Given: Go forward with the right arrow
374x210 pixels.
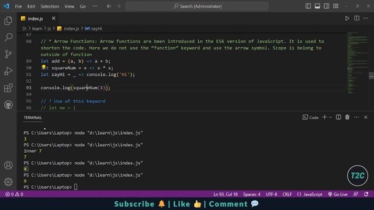Looking at the screenshot, I should pyautogui.click(x=119, y=6).
